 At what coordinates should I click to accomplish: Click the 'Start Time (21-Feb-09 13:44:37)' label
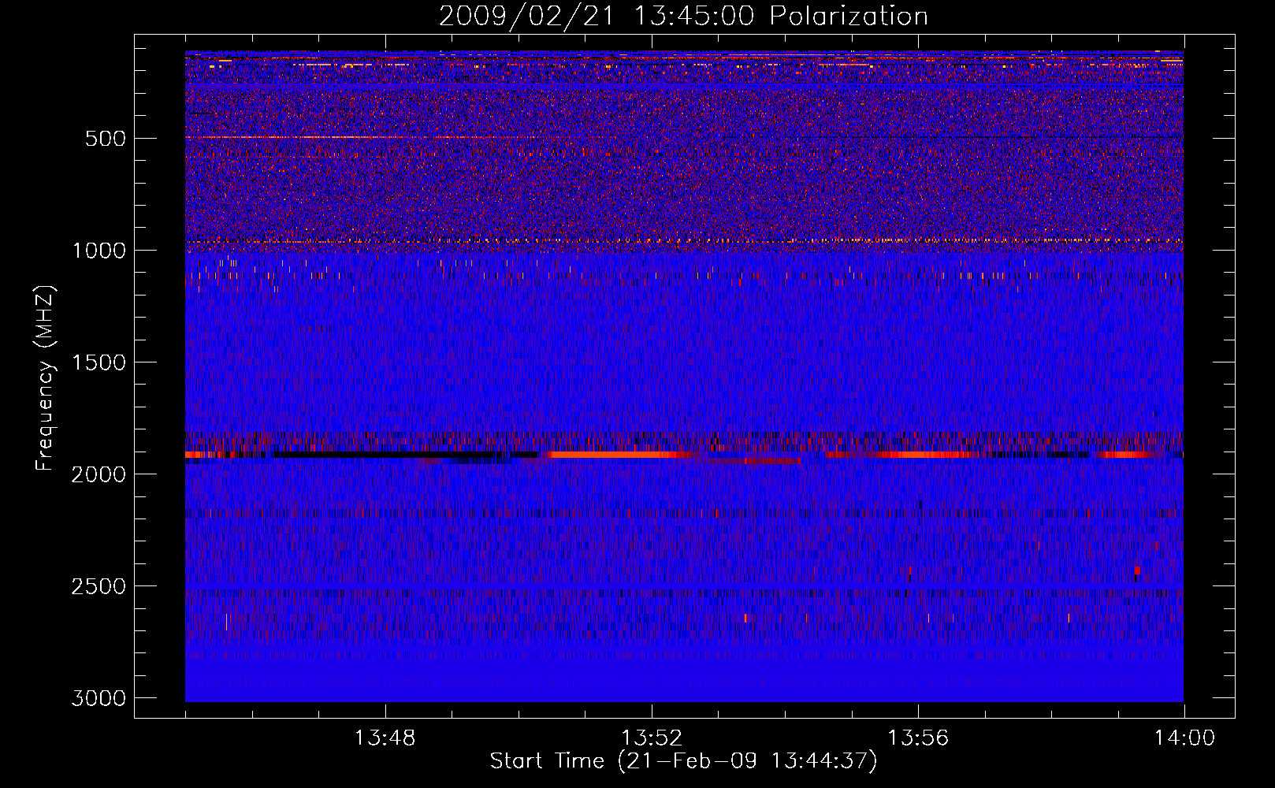683,761
